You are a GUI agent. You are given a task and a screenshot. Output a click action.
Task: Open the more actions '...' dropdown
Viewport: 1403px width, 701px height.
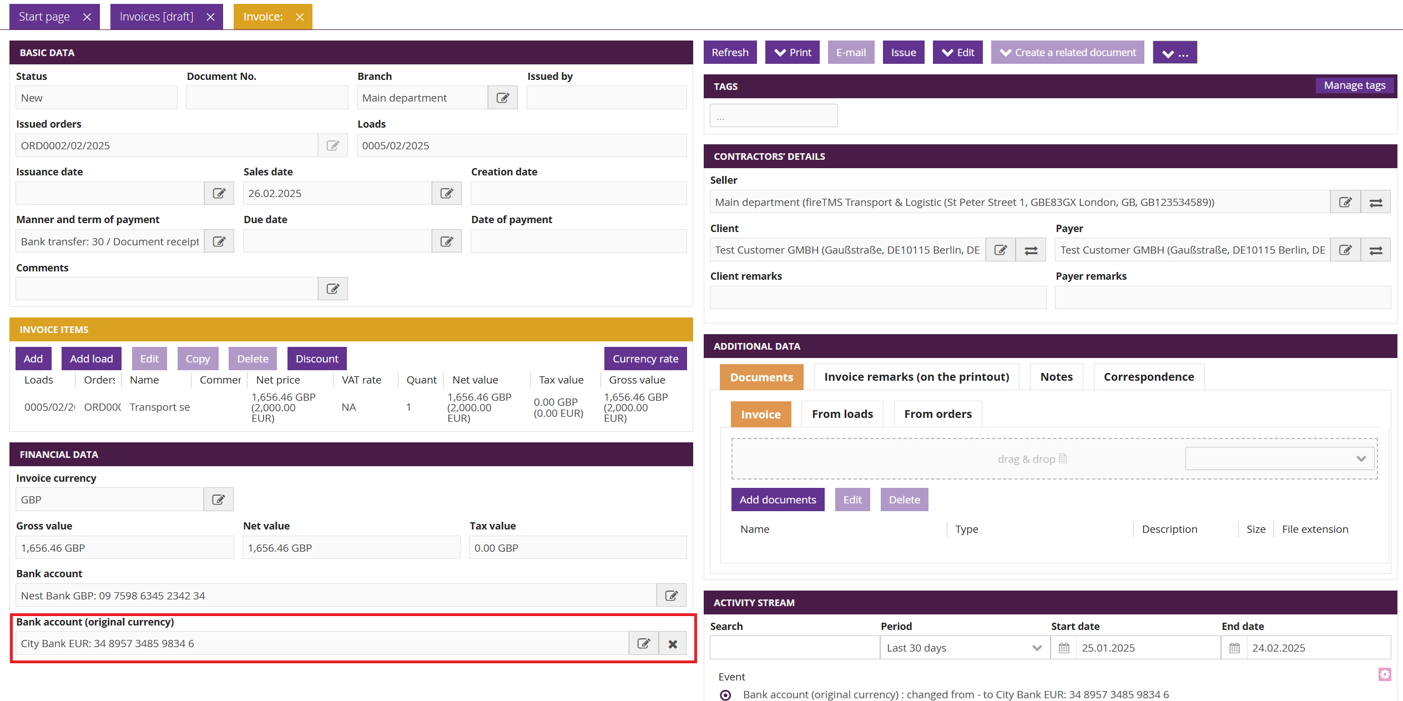pos(1174,53)
